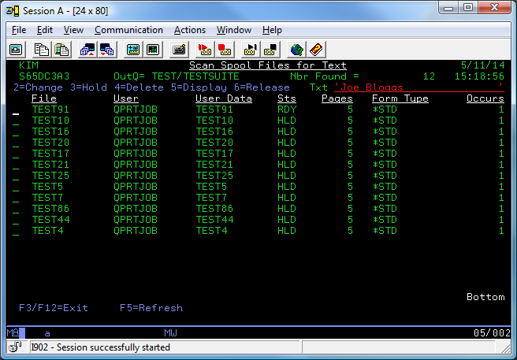Click the Txt search field containing Joe Bloggs

[418, 87]
